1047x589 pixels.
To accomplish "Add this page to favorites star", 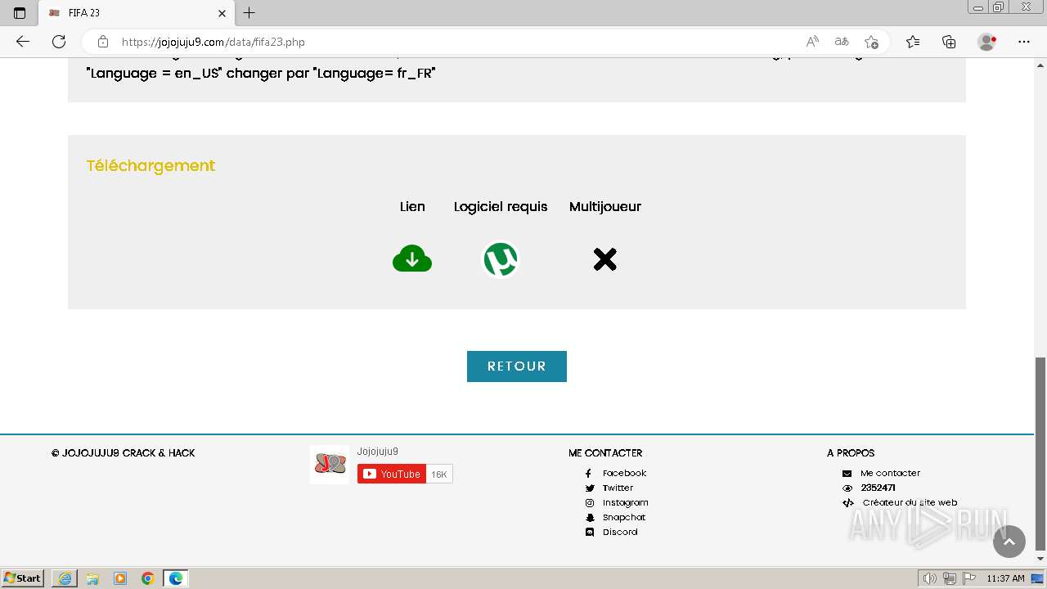I will 871,42.
